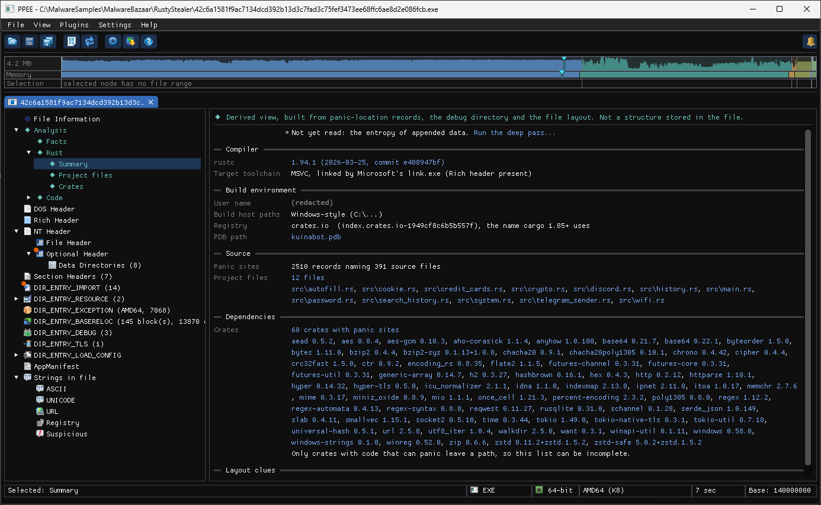Image resolution: width=821 pixels, height=505 pixels.
Task: Click the DIR_ENTRY_TLS thread icon
Action: click(x=27, y=344)
